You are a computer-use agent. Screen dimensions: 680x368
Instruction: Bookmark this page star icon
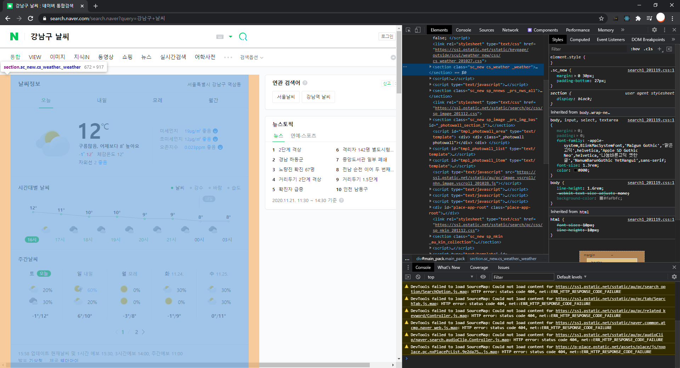(x=601, y=18)
